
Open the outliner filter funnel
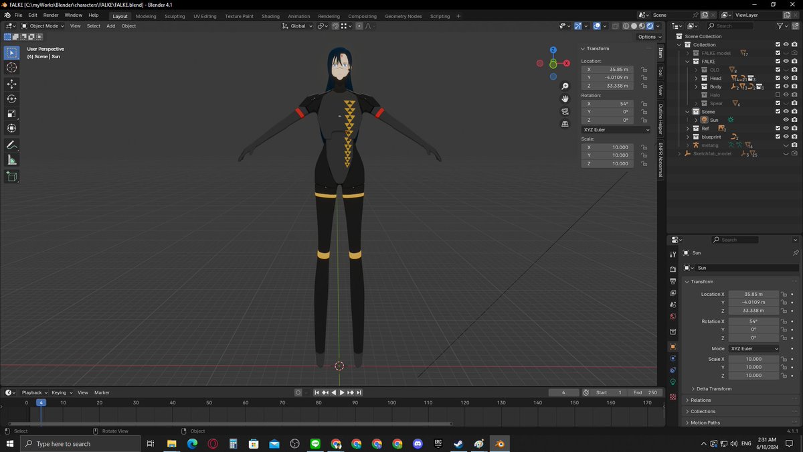click(780, 26)
